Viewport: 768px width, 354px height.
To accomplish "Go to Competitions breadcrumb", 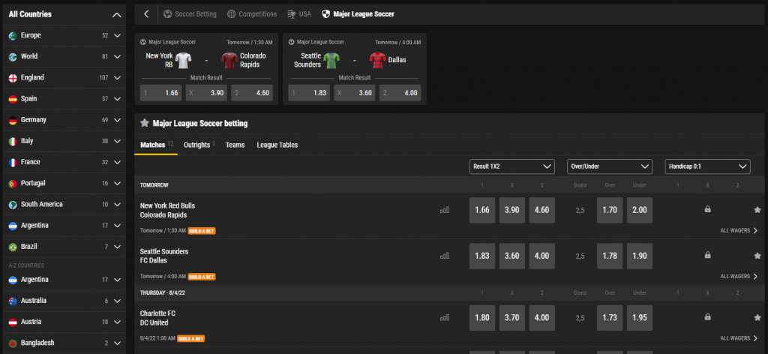I will pos(252,14).
